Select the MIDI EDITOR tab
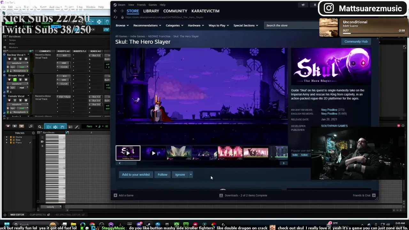This screenshot has width=409, height=230. [x=17, y=215]
